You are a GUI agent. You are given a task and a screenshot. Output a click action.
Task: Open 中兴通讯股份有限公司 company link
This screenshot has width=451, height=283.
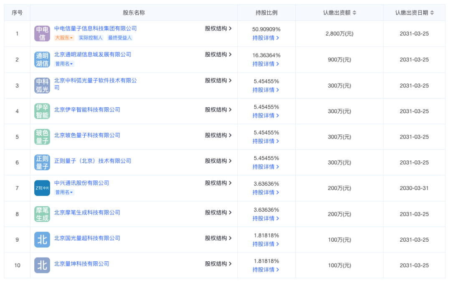tap(82, 183)
